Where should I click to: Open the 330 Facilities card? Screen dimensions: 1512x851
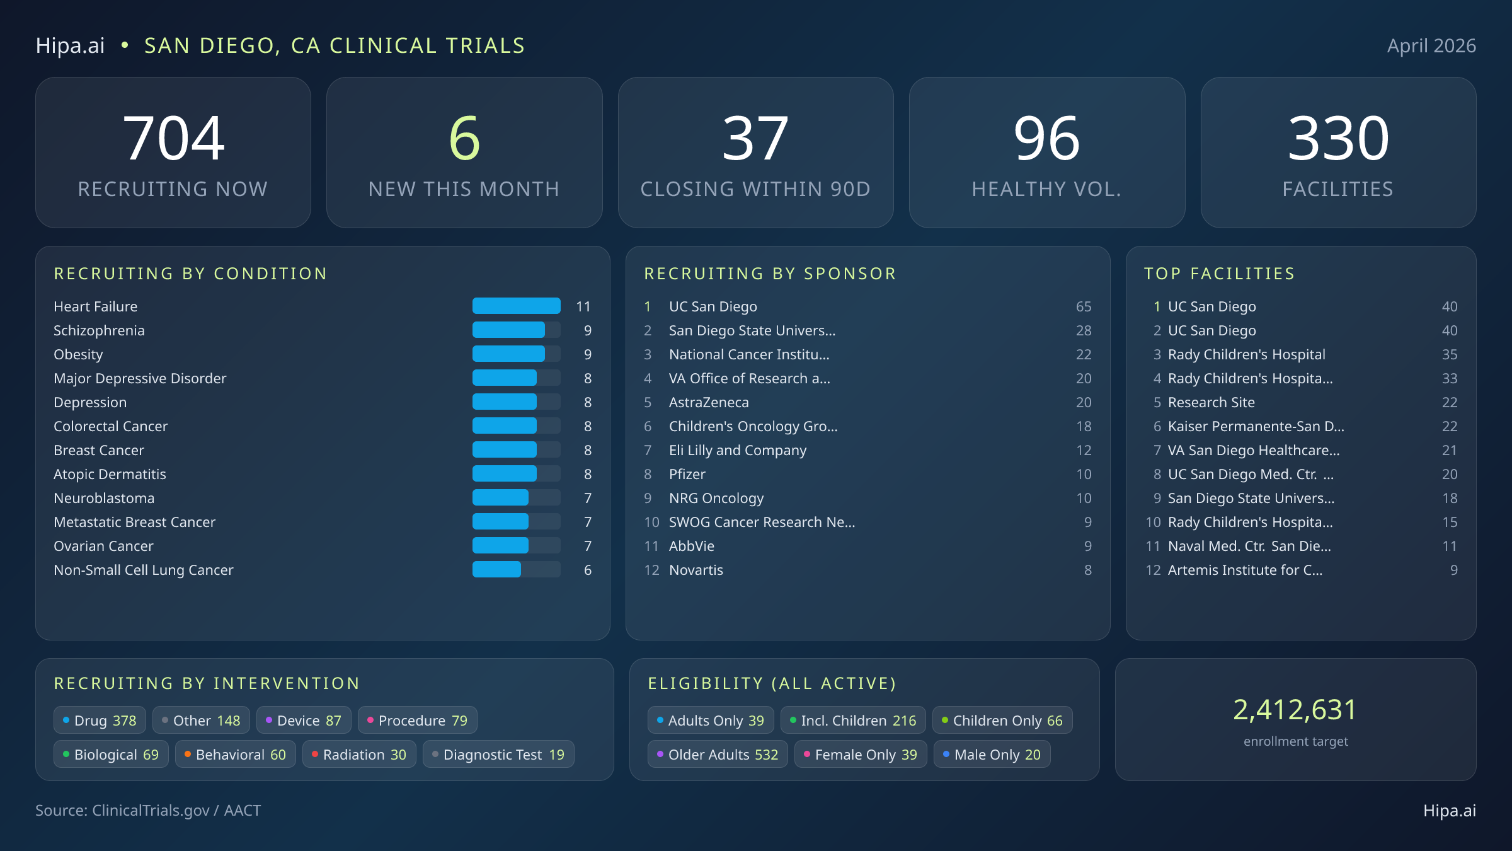click(1338, 153)
